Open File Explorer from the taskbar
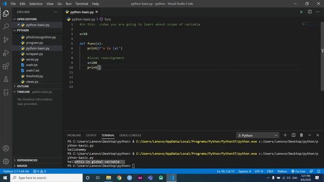Screen dimensions: 324x182 click(x=108, y=177)
